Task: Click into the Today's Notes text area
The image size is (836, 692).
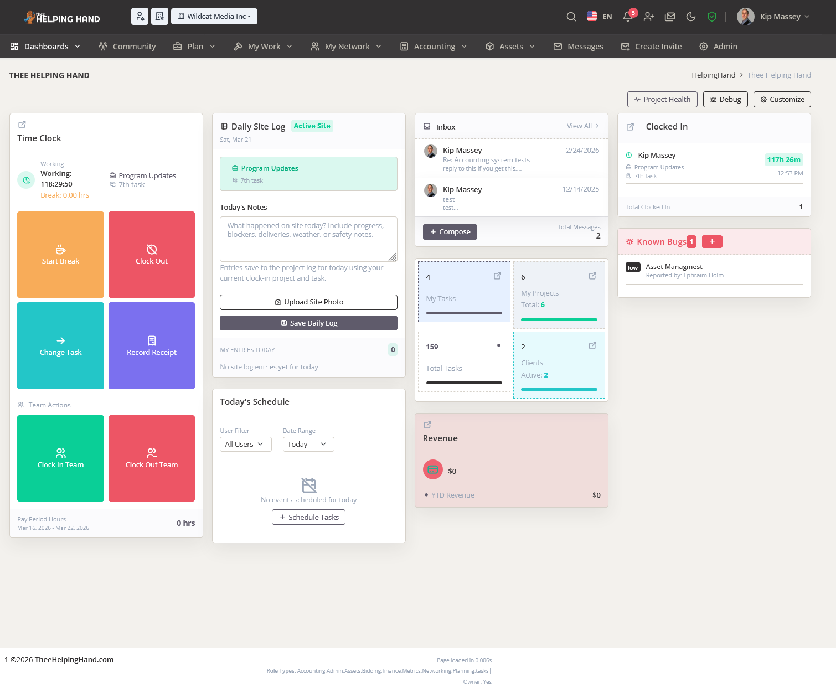Action: (x=308, y=239)
